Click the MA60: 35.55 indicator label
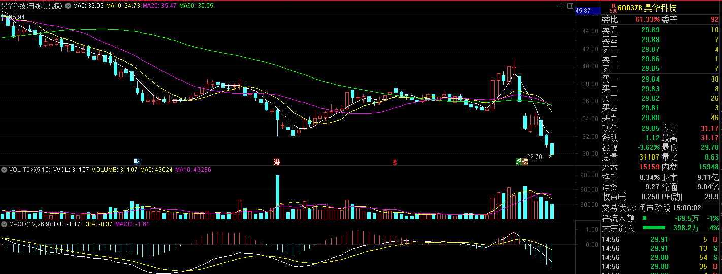The image size is (722, 274). (195, 6)
